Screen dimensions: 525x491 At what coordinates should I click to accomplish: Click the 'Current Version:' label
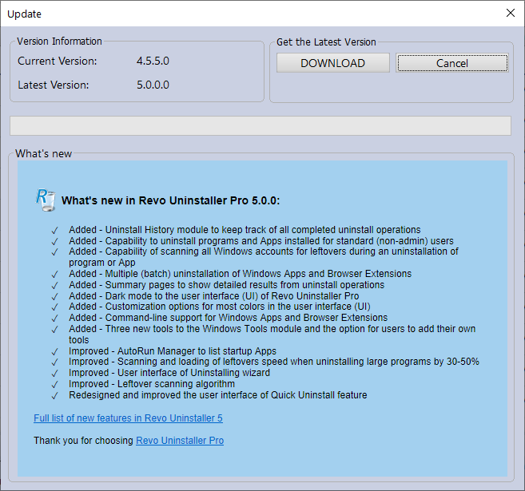pos(58,61)
